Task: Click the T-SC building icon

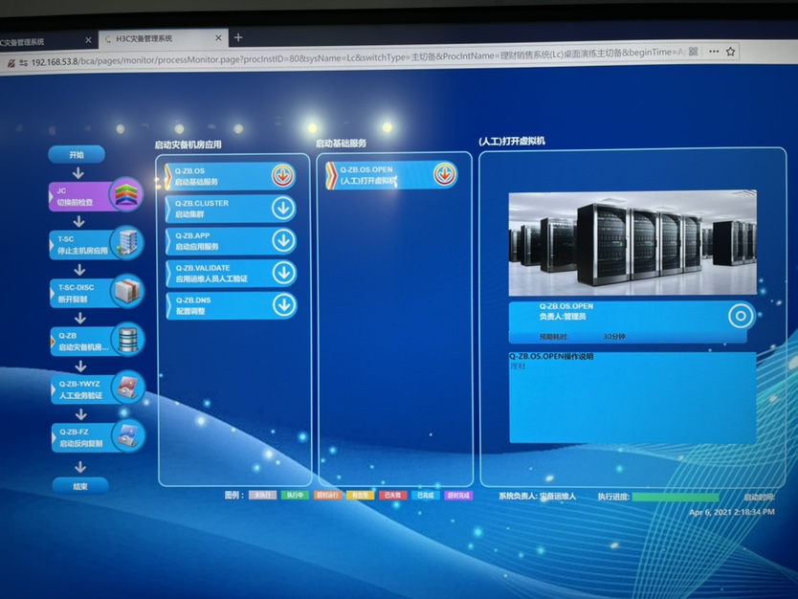Action: click(126, 242)
